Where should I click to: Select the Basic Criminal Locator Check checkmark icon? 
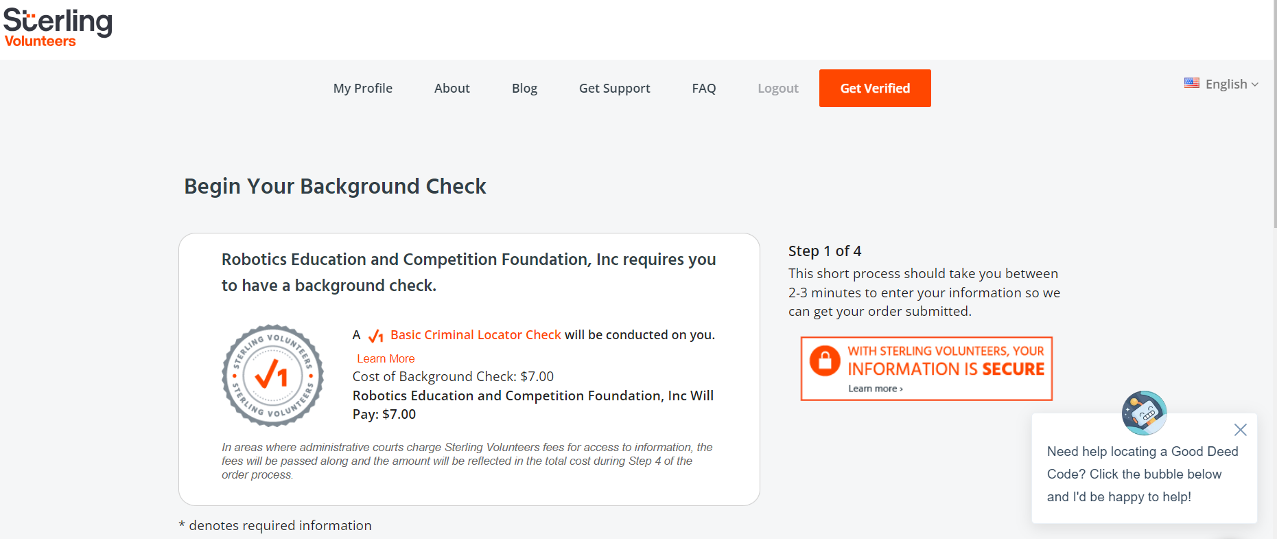pyautogui.click(x=376, y=335)
